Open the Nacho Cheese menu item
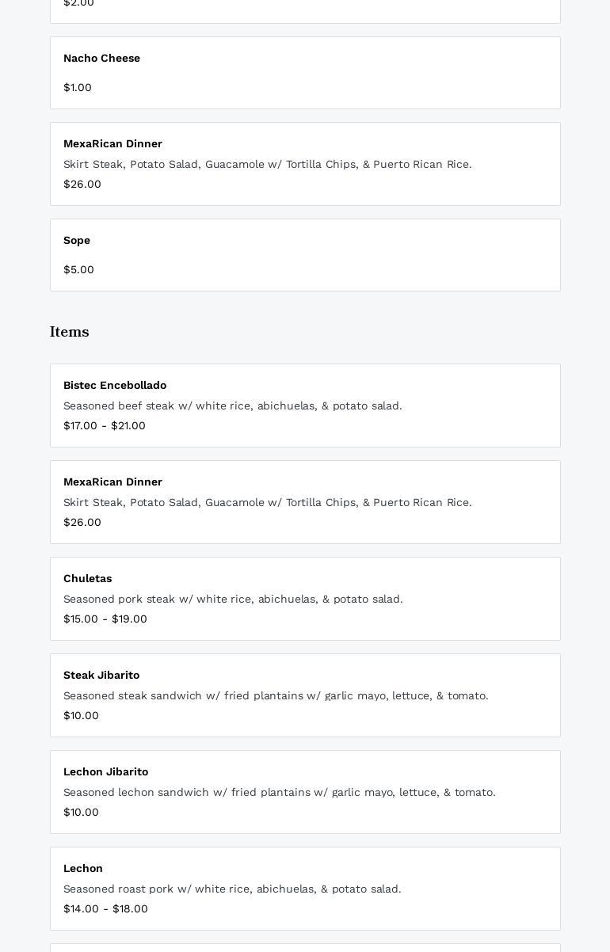 101,59
